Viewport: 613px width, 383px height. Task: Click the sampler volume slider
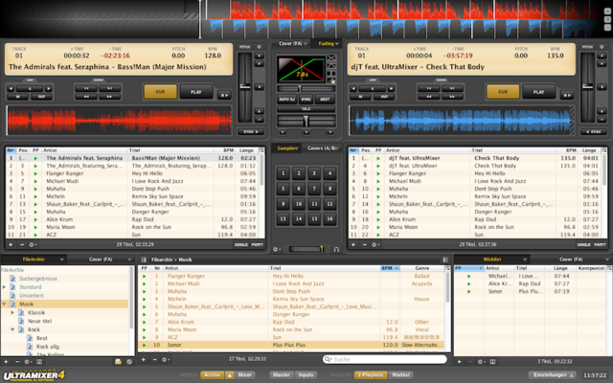click(x=306, y=249)
